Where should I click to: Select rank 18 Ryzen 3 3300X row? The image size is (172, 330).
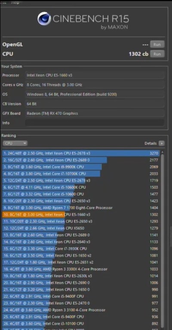click(x=81, y=269)
